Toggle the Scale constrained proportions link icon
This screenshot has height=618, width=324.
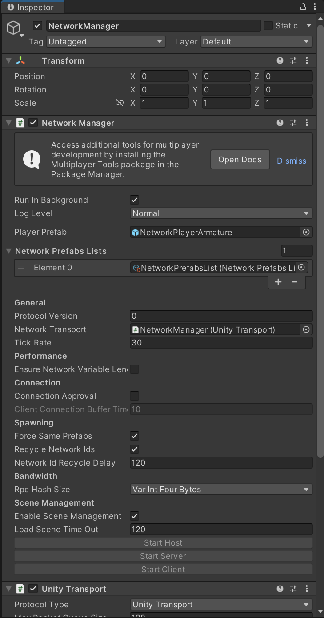pos(119,103)
